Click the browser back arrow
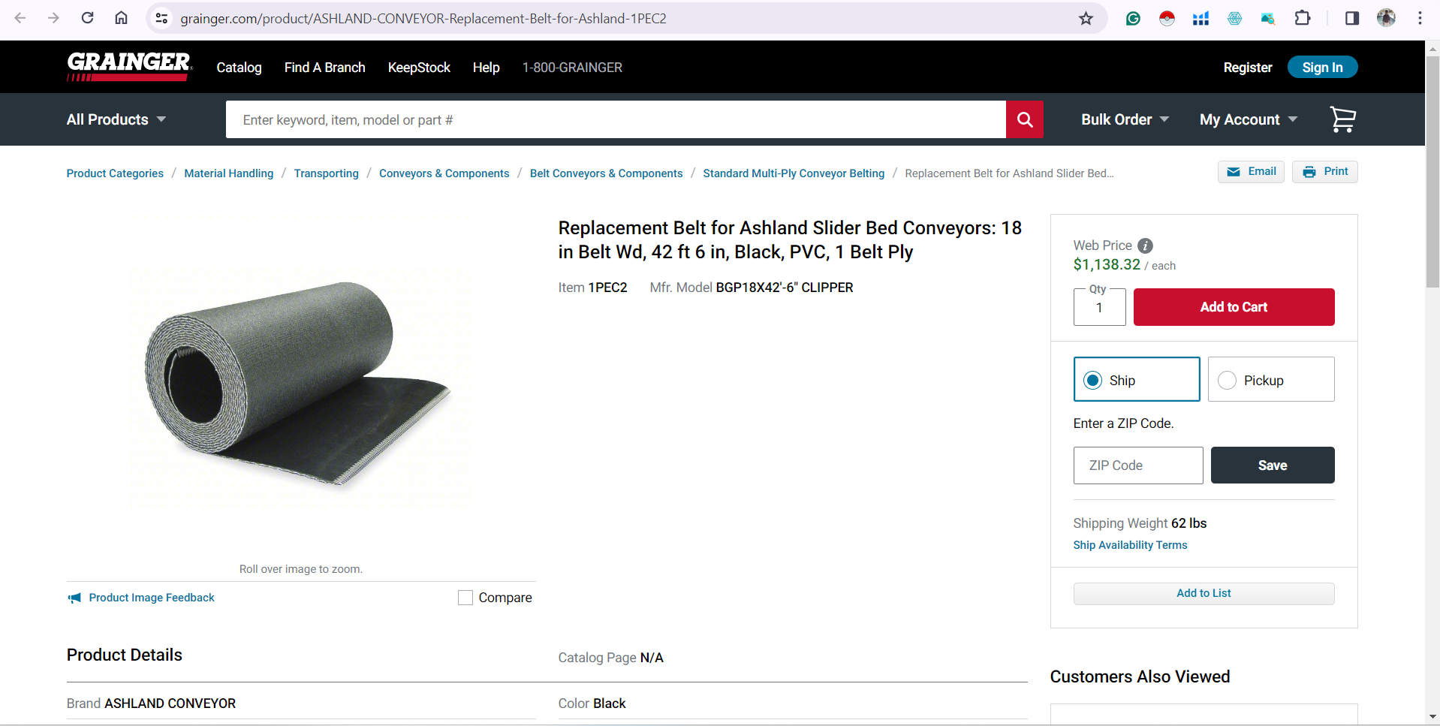1440x726 pixels. pos(20,18)
